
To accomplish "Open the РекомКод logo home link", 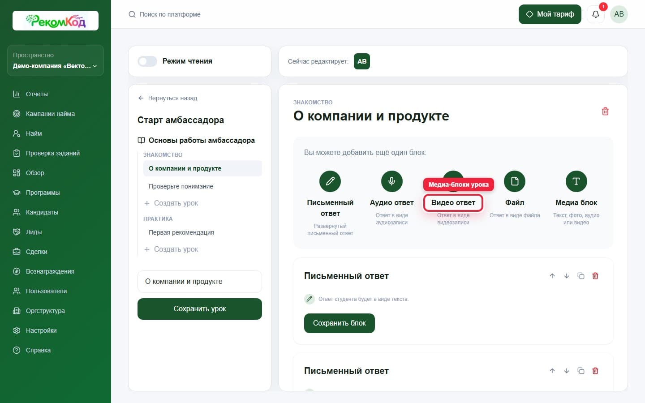I will click(56, 21).
